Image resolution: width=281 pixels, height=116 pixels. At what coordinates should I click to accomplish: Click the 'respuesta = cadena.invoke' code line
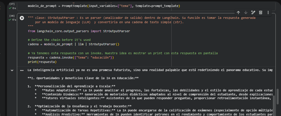(x=71, y=58)
